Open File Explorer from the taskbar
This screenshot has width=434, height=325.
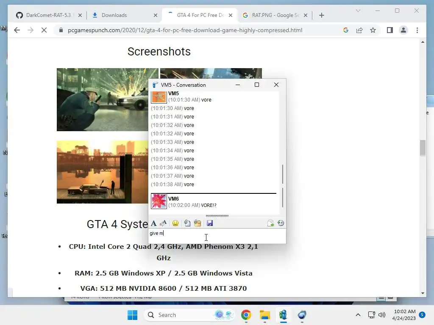pyautogui.click(x=264, y=315)
